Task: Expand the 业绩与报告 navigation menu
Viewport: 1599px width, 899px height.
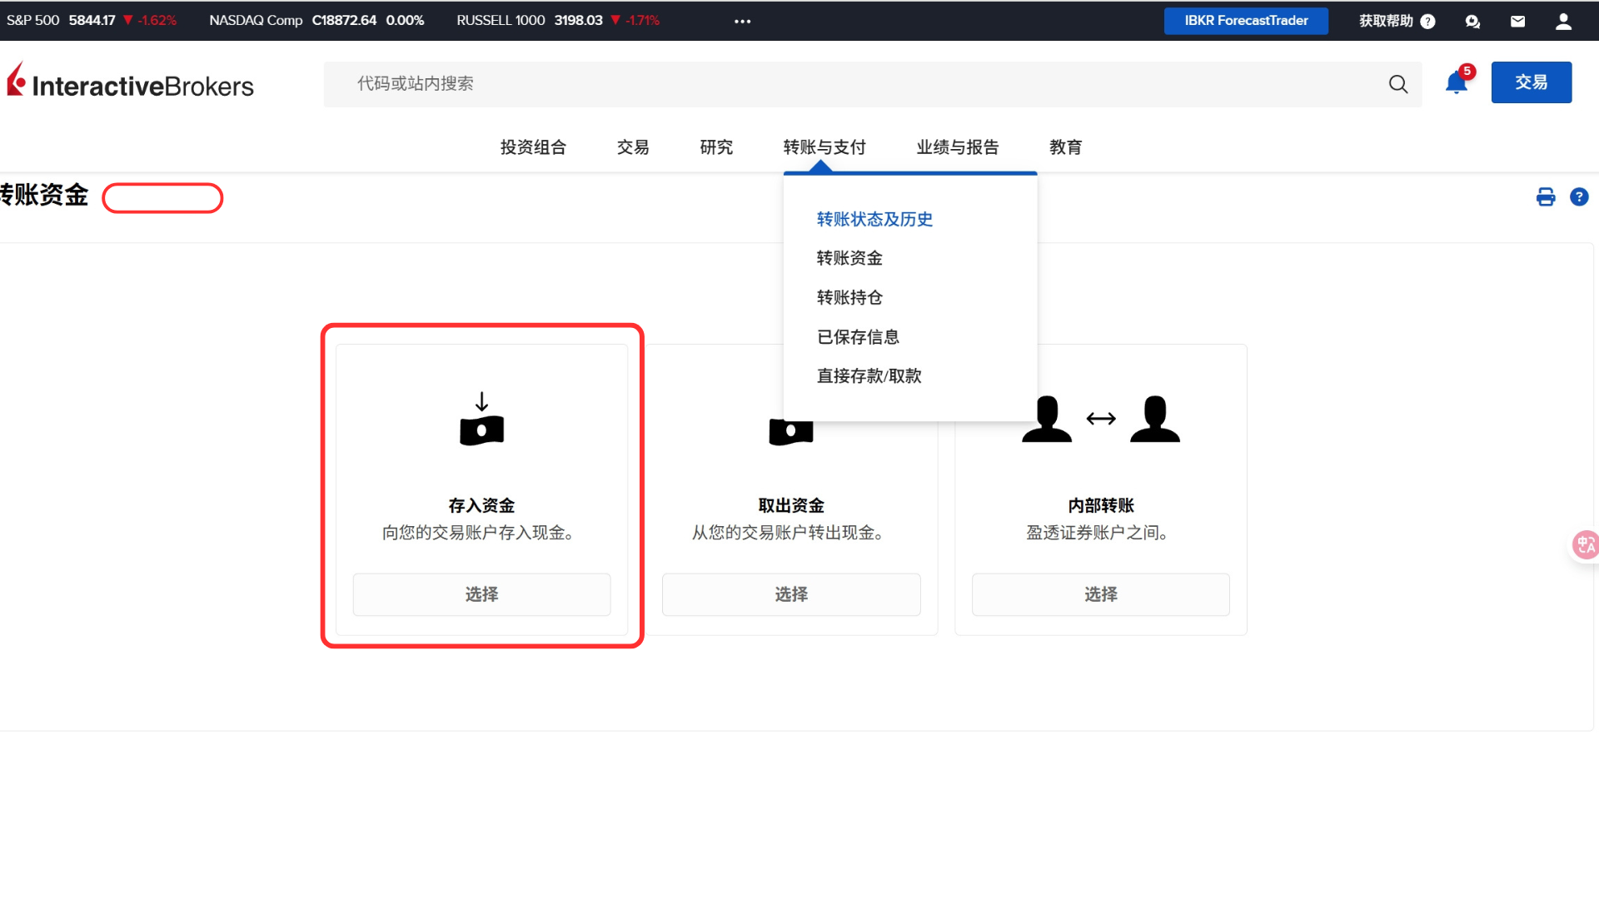Action: pyautogui.click(x=957, y=147)
